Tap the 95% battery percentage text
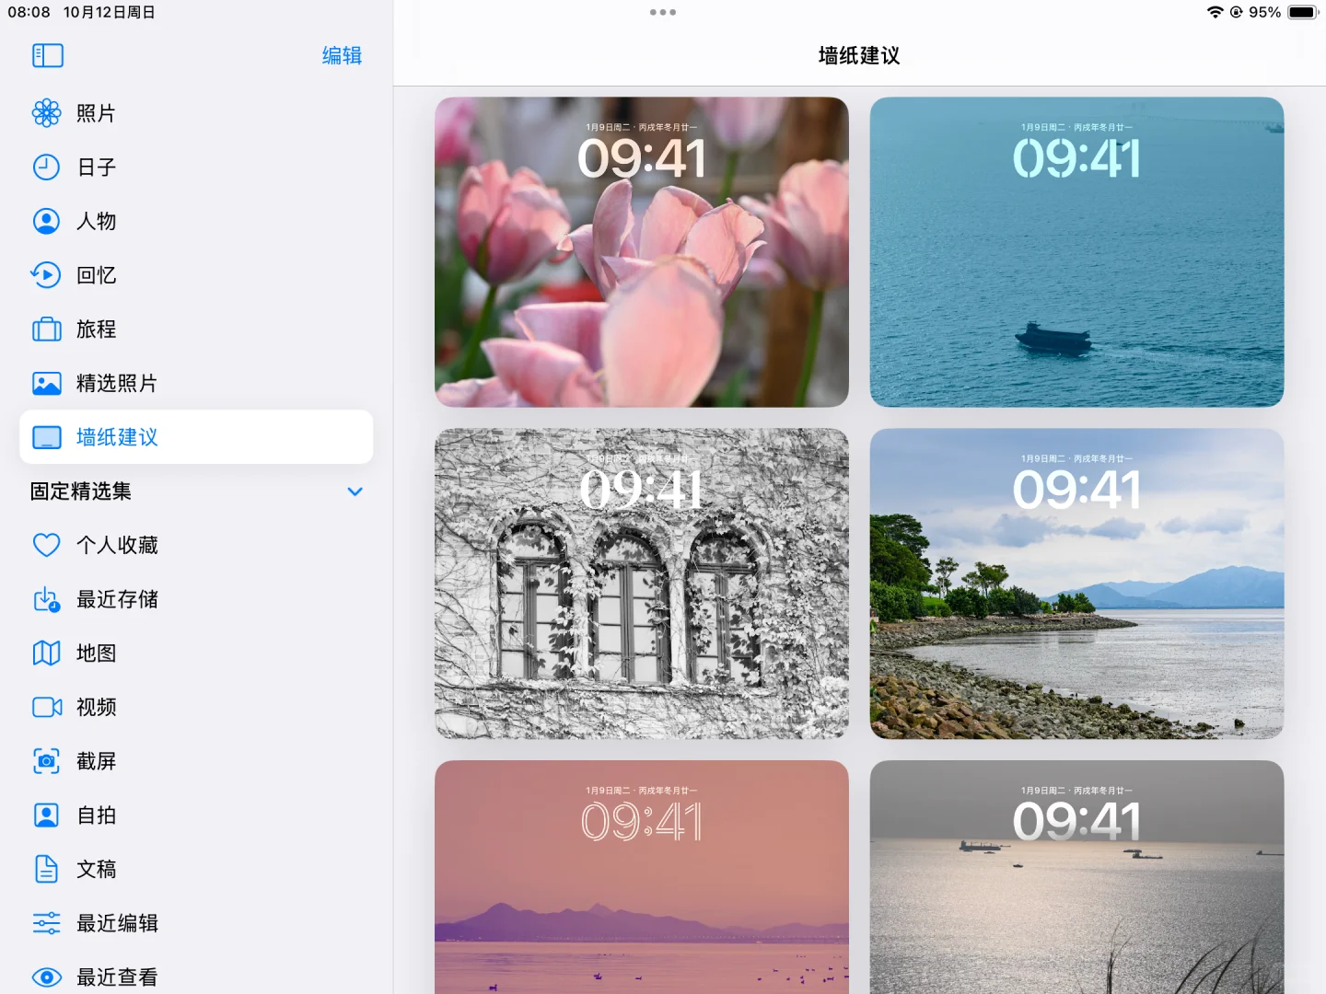The height and width of the screenshot is (994, 1326). coord(1264,12)
